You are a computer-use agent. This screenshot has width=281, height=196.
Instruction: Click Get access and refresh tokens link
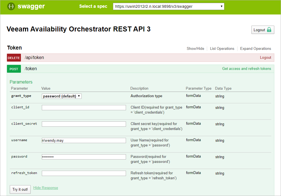[x=247, y=68]
